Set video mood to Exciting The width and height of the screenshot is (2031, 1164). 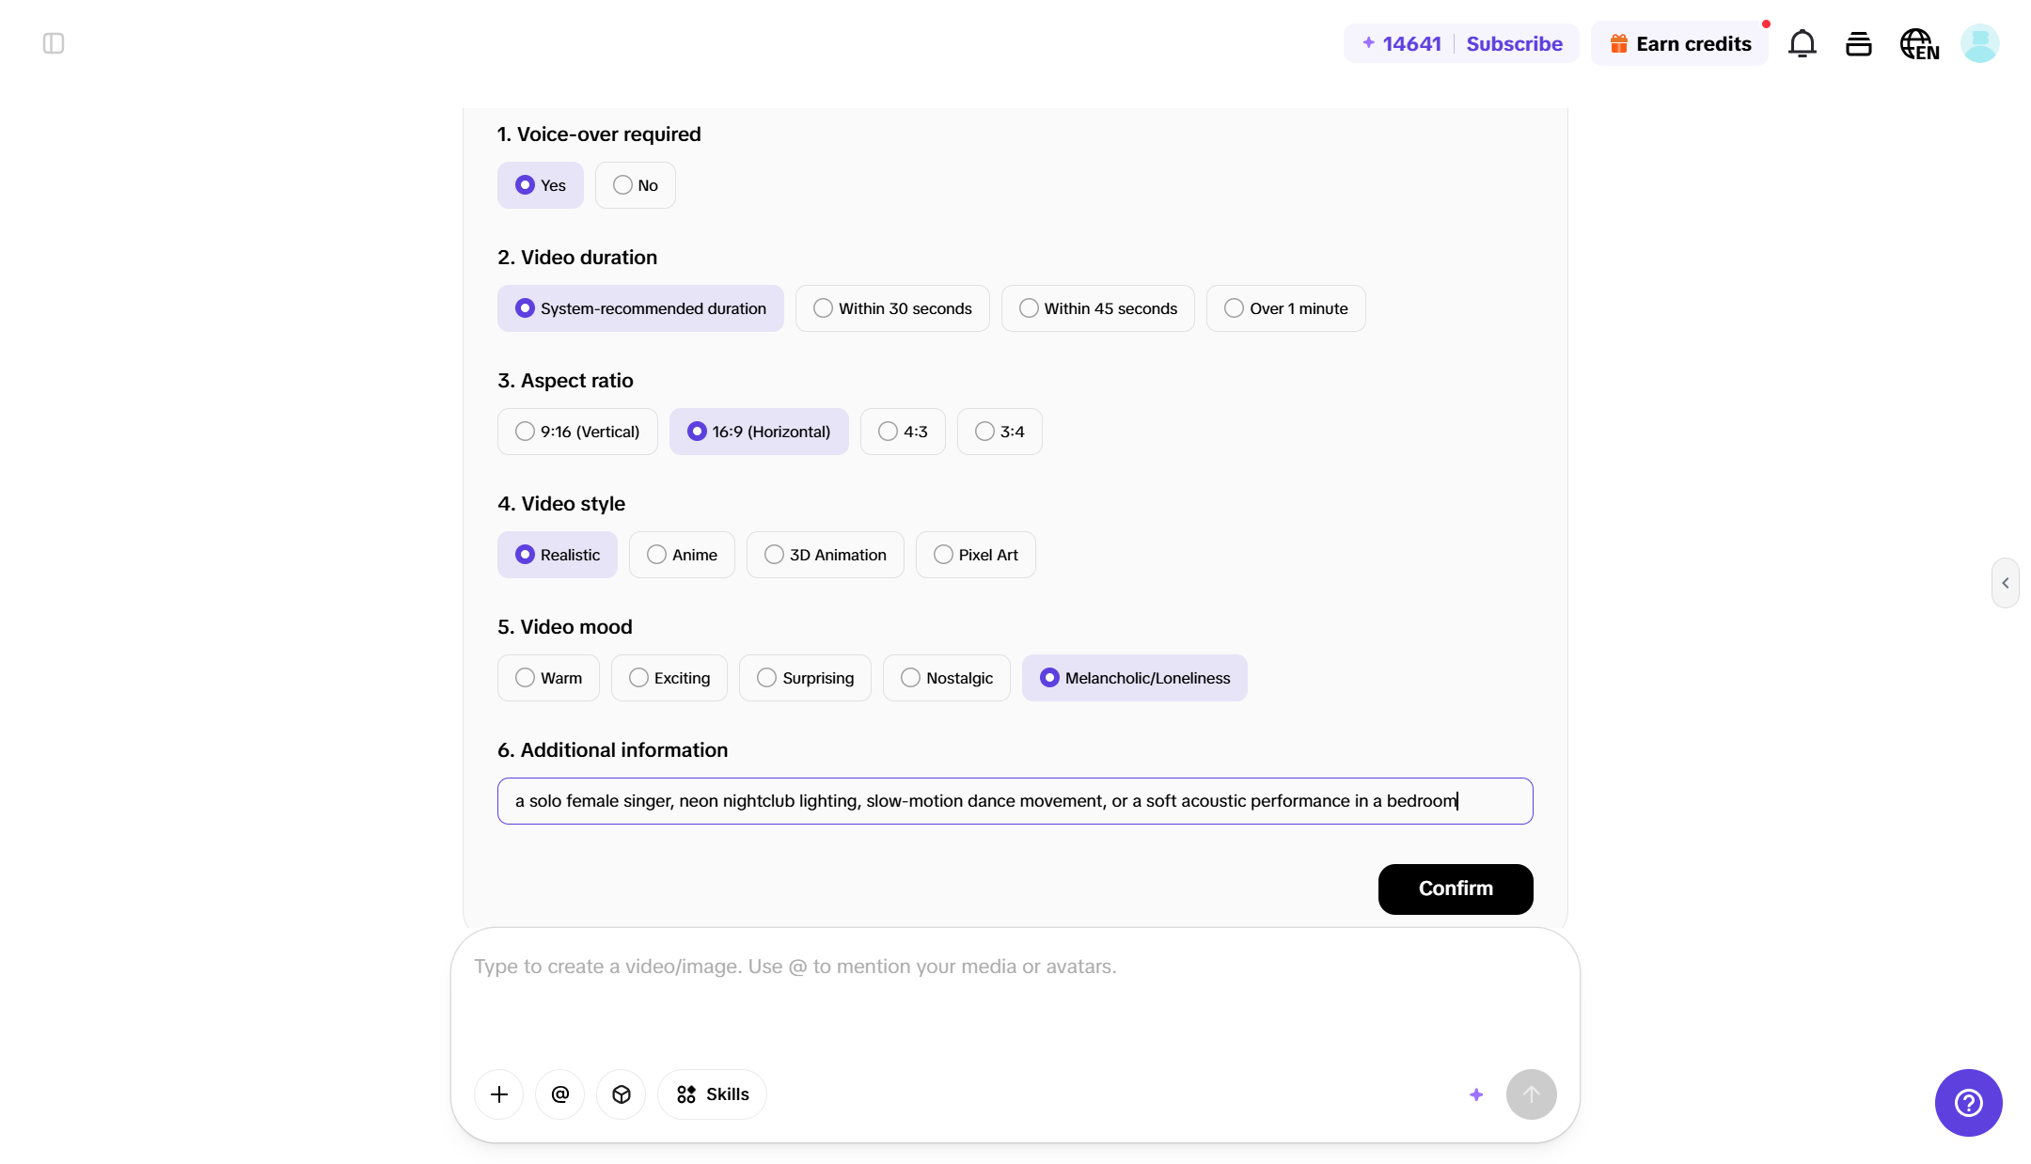pos(669,678)
